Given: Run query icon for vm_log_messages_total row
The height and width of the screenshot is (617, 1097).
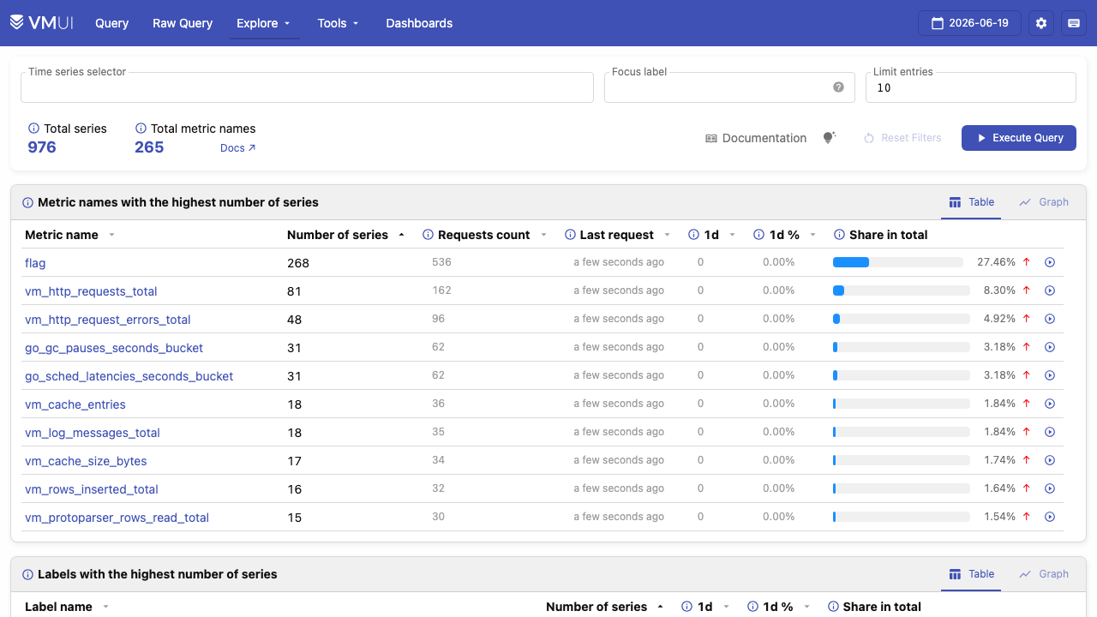Looking at the screenshot, I should (x=1050, y=432).
